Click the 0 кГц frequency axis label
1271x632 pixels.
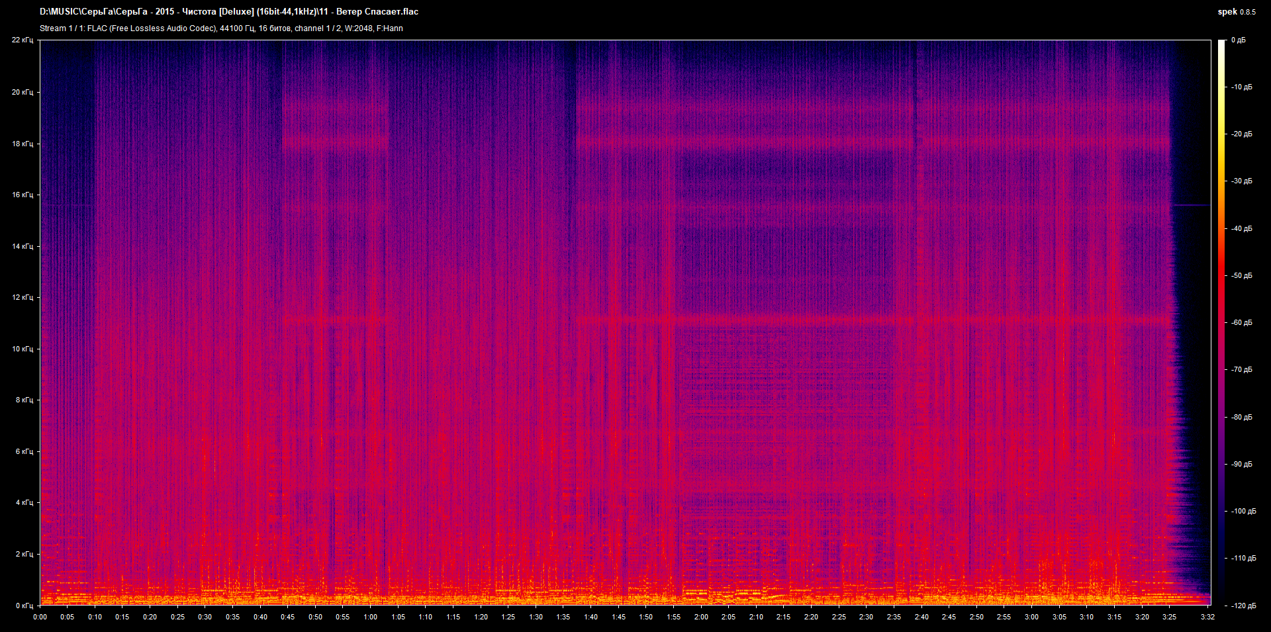click(x=24, y=606)
